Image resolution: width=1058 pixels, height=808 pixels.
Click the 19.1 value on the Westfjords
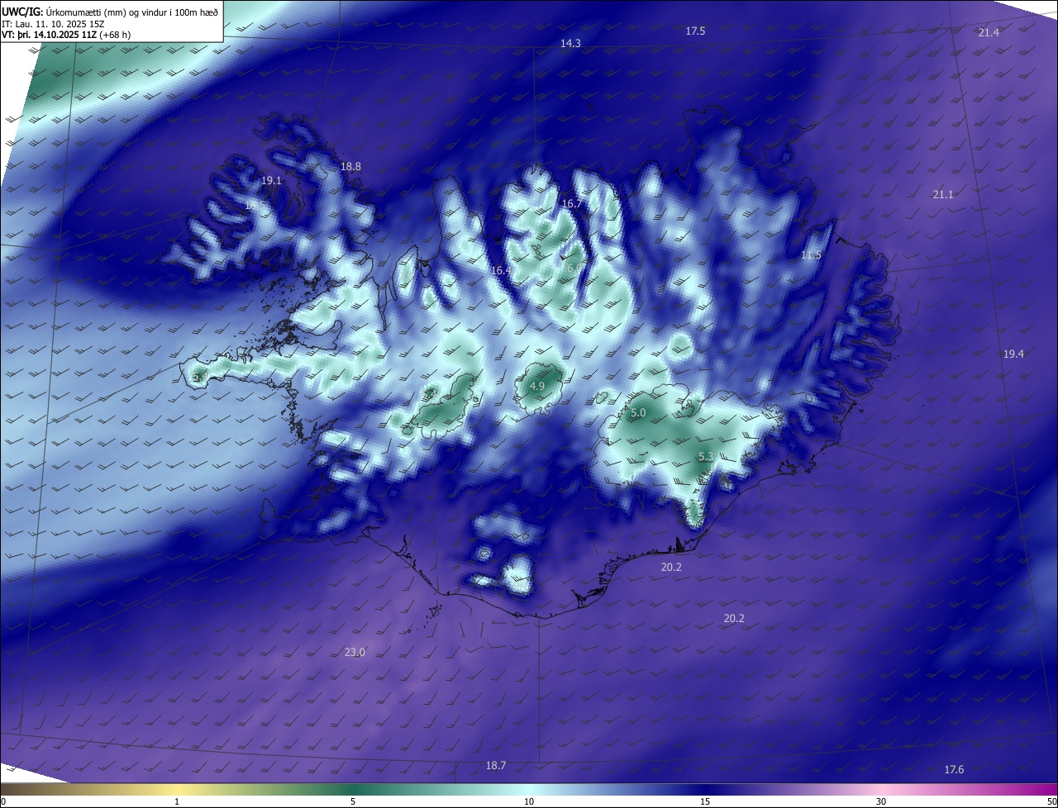pyautogui.click(x=271, y=180)
